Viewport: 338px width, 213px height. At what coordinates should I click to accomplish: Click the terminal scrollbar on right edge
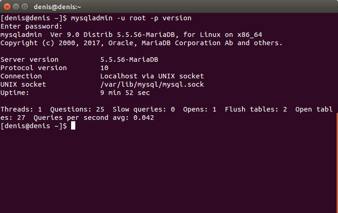pyautogui.click(x=337, y=163)
